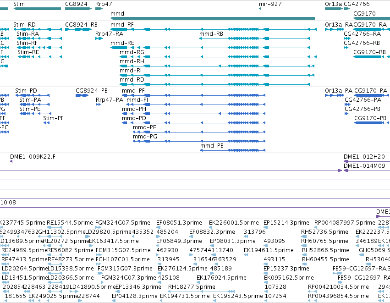Select the mir-927 gene marker

click(x=260, y=9)
